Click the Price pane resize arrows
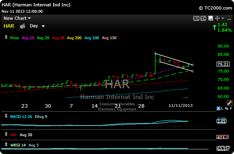 click(6, 37)
